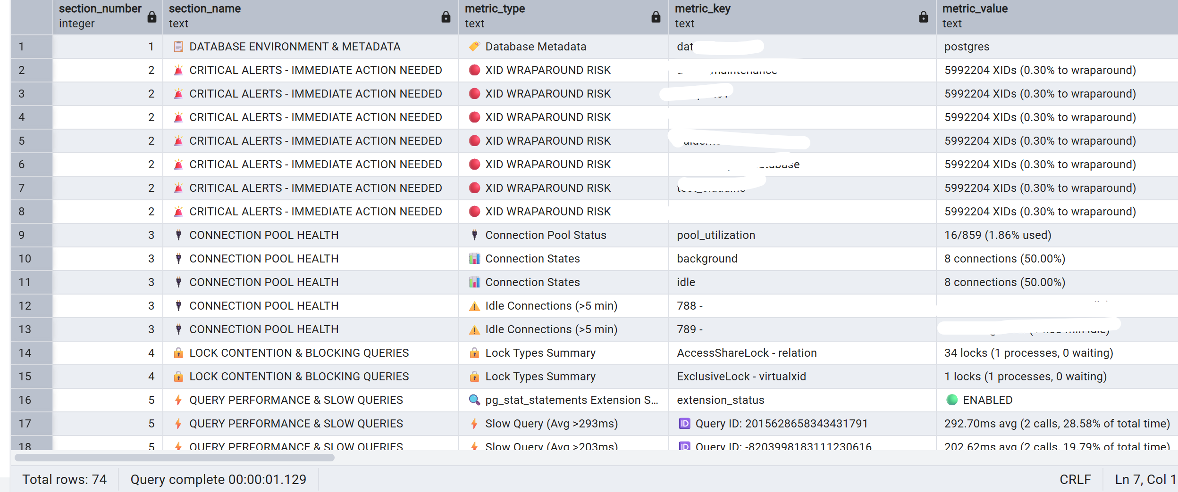Select the rotating-light icon on CRITICAL ALERTS row 2
Image resolution: width=1178 pixels, height=492 pixels.
[178, 70]
